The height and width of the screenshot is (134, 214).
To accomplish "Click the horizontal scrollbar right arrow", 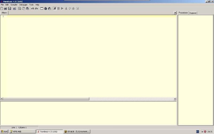I will pyautogui.click(x=175, y=99).
